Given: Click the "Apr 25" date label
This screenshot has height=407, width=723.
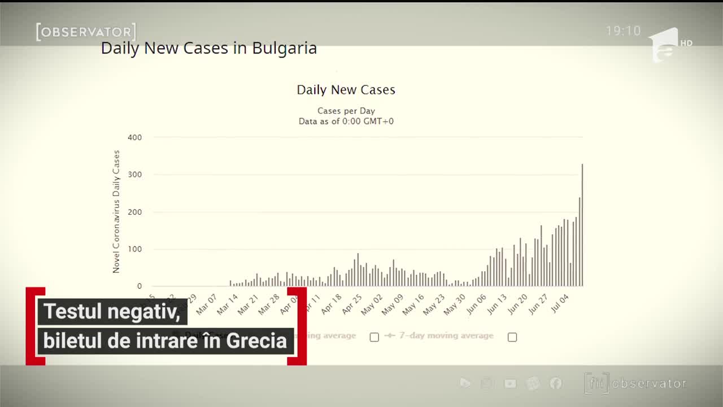Looking at the screenshot, I should point(352,304).
